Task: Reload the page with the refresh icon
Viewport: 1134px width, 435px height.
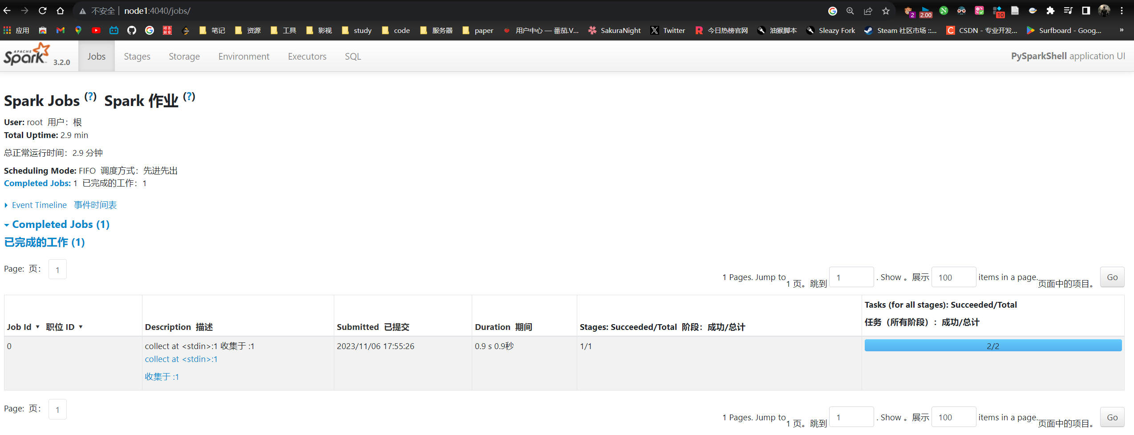Action: pos(43,11)
